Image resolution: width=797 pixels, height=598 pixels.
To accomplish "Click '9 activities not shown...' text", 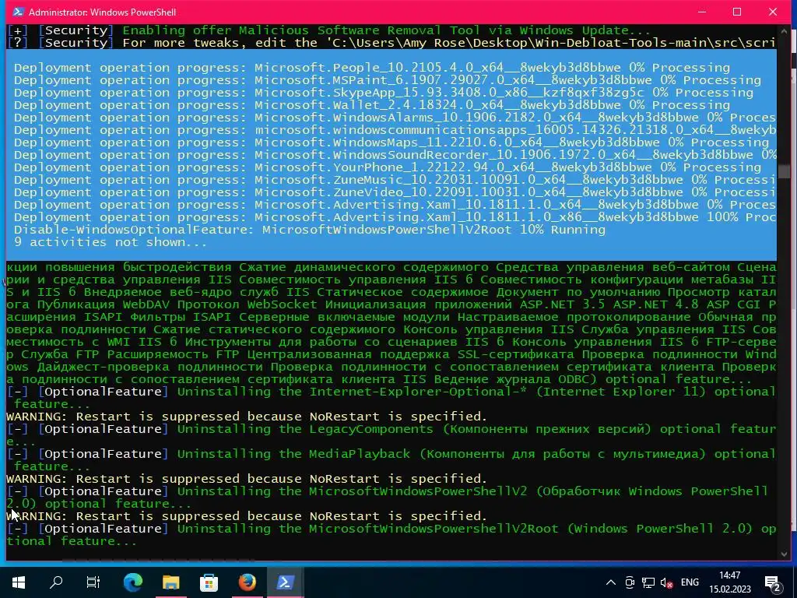I will coord(111,242).
